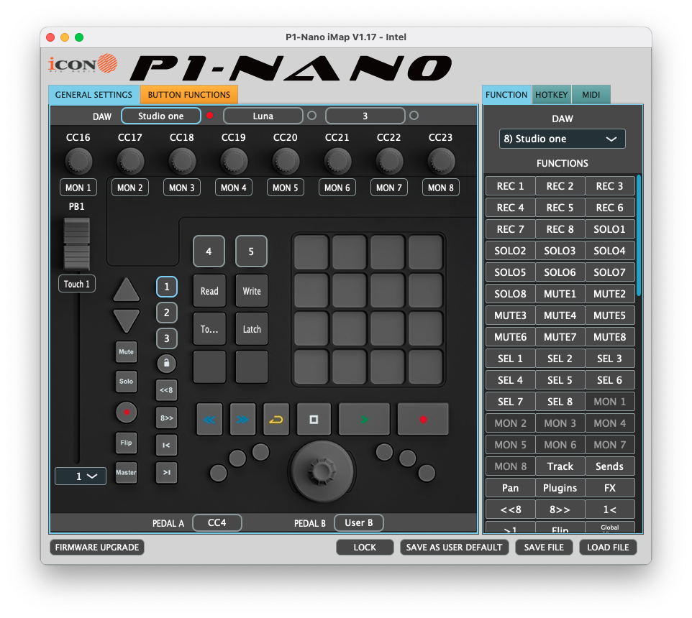Viewport: 692px width, 618px height.
Task: Click the Studio one DAW name field
Action: pos(161,116)
